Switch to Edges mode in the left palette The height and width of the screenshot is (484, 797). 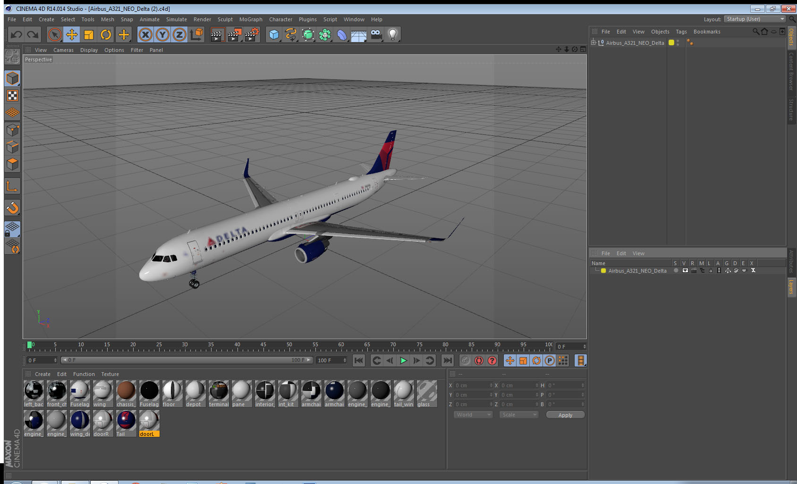tap(12, 147)
